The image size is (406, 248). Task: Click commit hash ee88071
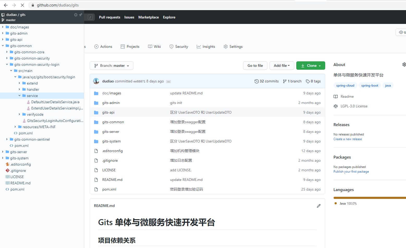[139, 81]
